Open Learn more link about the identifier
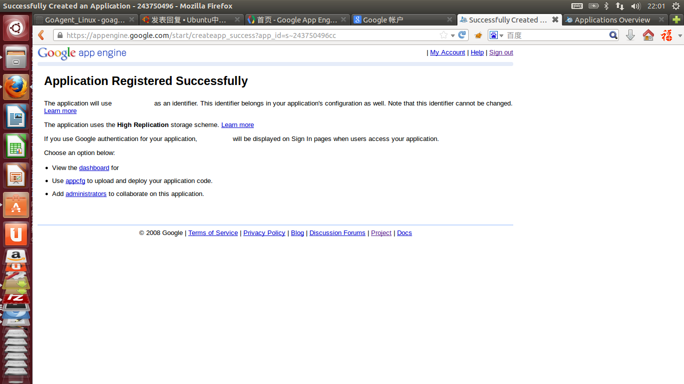 click(x=60, y=111)
